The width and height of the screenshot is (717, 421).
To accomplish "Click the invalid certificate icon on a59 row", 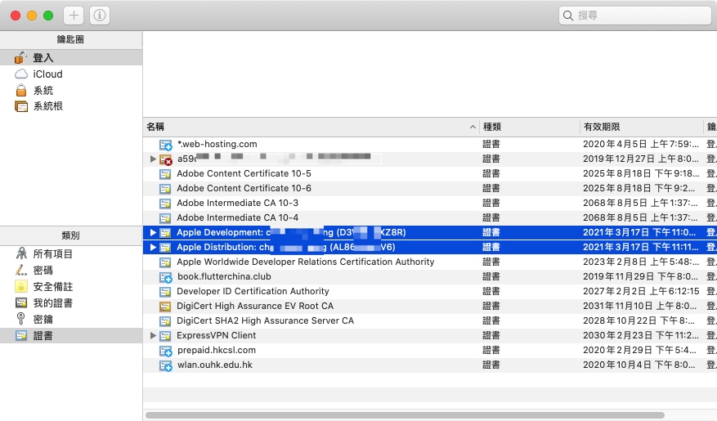I will (x=165, y=159).
